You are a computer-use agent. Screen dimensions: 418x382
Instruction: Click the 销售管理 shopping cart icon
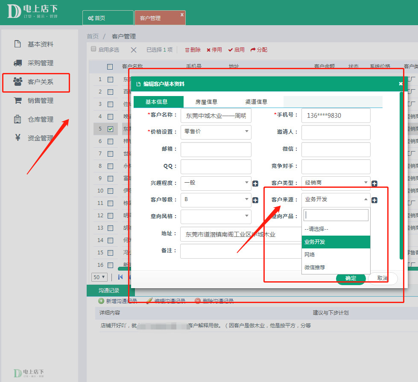pos(18,101)
